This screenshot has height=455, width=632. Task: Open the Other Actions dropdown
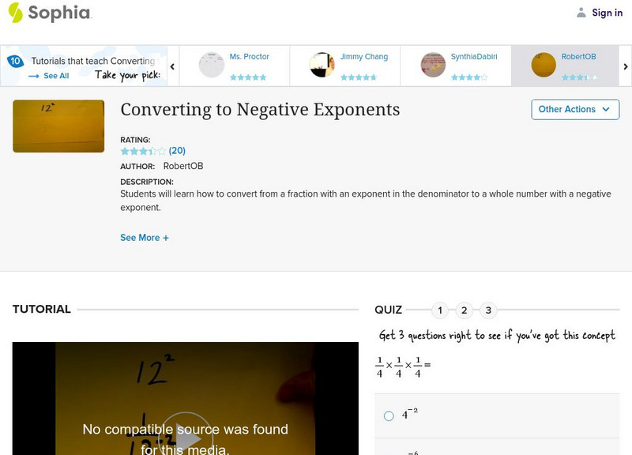(x=574, y=110)
